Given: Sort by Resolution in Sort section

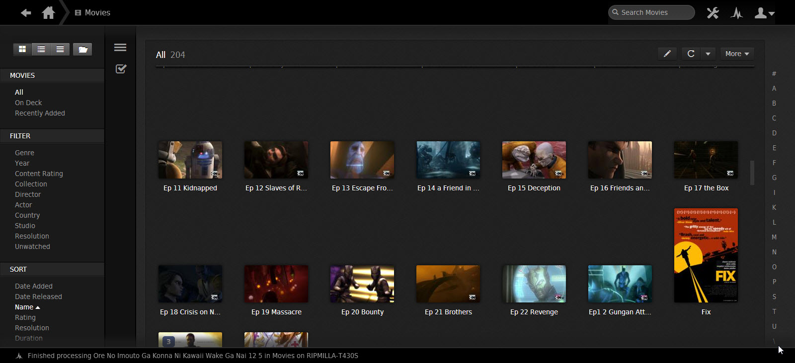Looking at the screenshot, I should point(32,328).
